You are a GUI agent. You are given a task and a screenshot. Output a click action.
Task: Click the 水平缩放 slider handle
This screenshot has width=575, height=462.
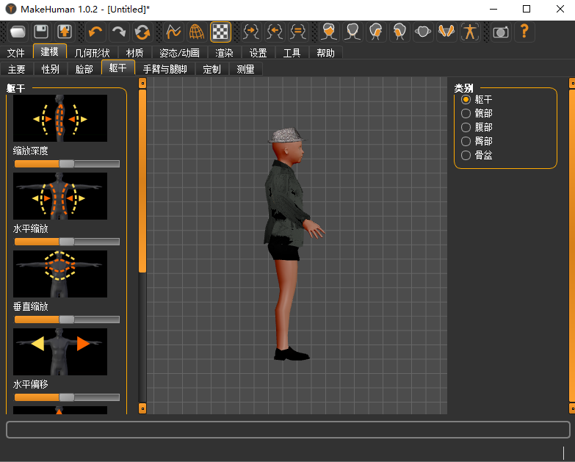coord(67,242)
